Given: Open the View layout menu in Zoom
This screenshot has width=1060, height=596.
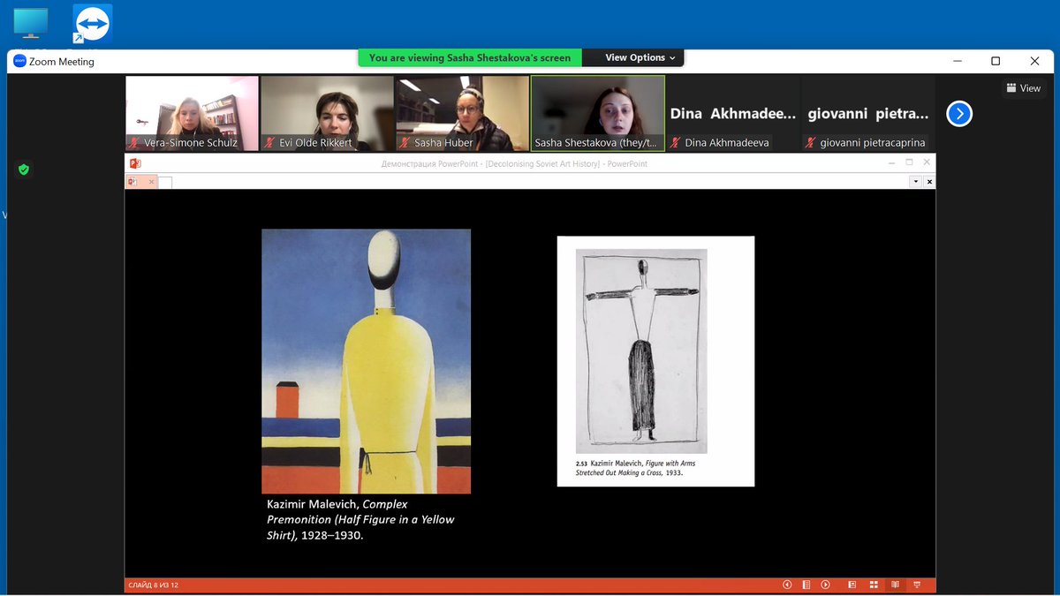Looking at the screenshot, I should pos(1024,88).
